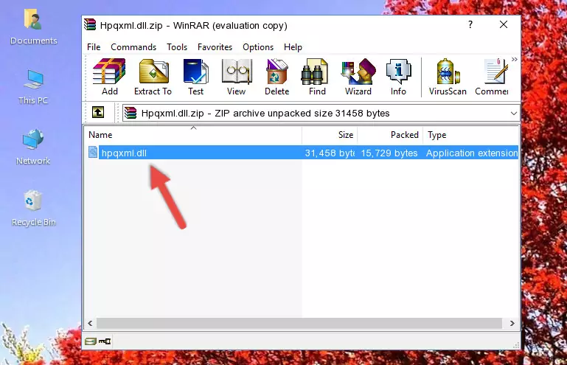Show archive Info
This screenshot has width=567, height=365.
[398, 77]
